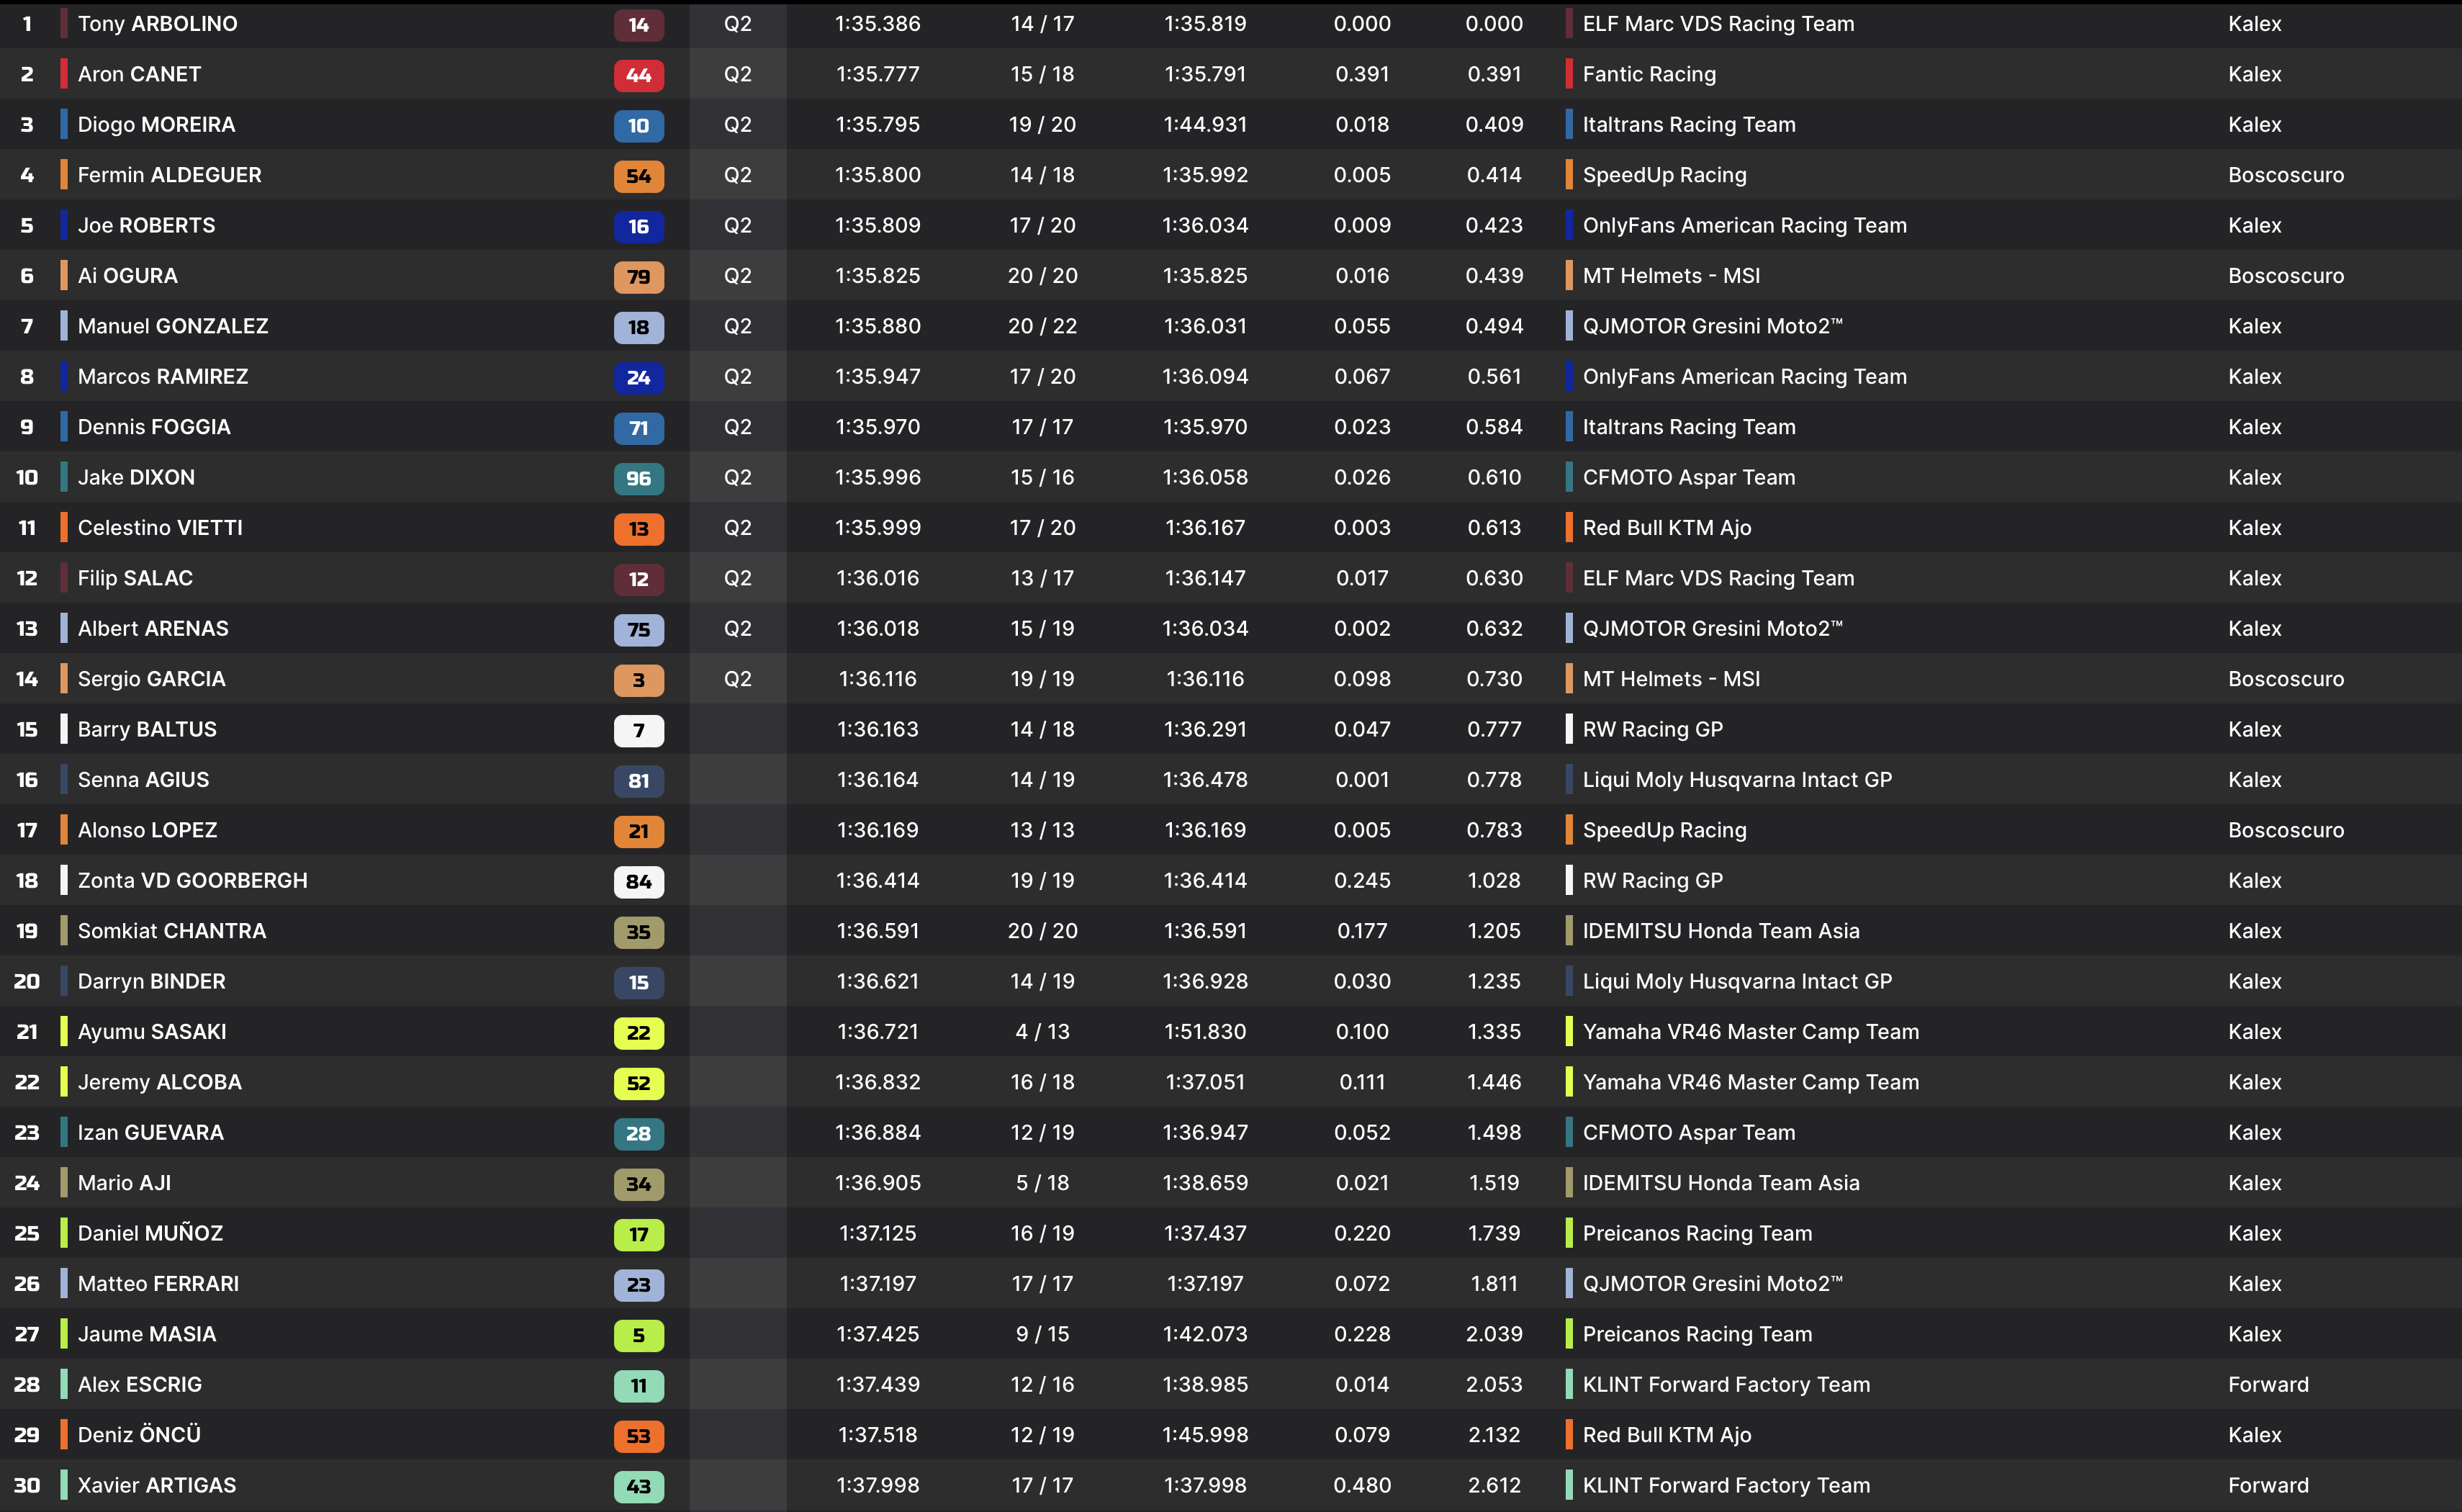Click Barry Baltus's white number 7 badge

[638, 730]
